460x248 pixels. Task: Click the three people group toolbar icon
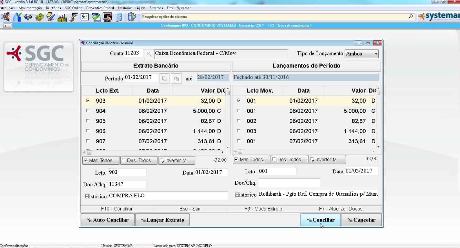tap(28, 17)
